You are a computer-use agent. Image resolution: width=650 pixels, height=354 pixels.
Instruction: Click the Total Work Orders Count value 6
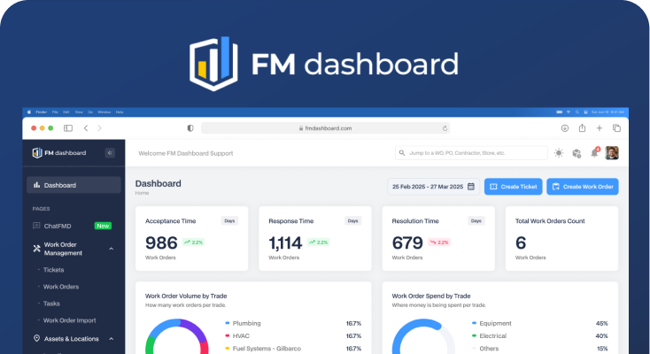pyautogui.click(x=521, y=242)
